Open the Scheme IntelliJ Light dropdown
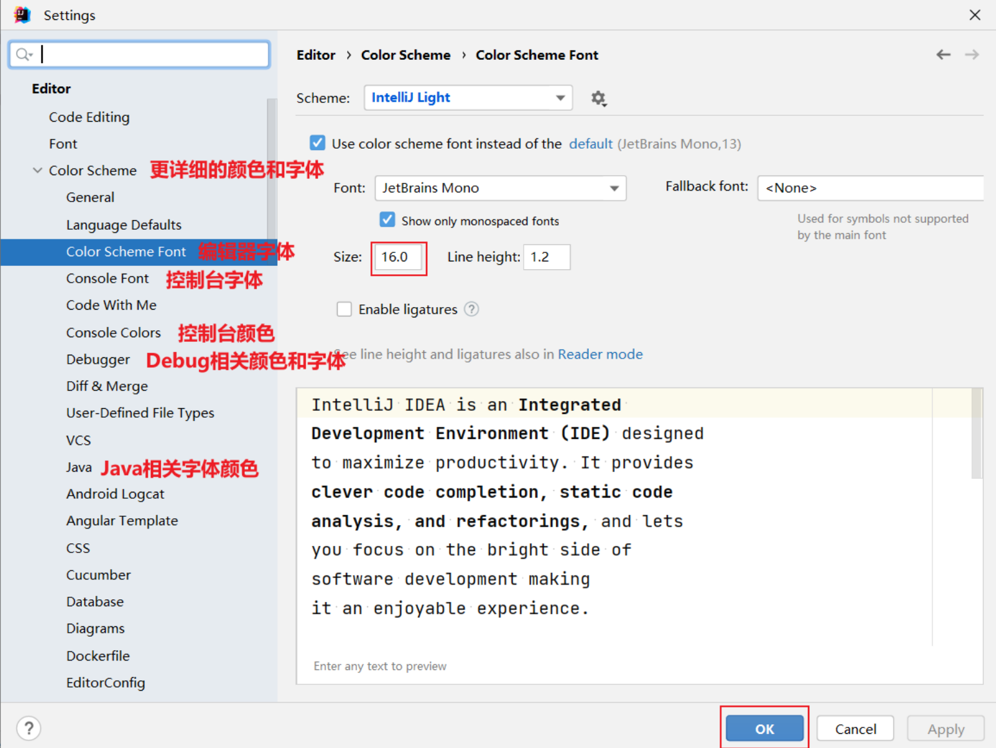Screen dimensions: 996x748 point(468,98)
